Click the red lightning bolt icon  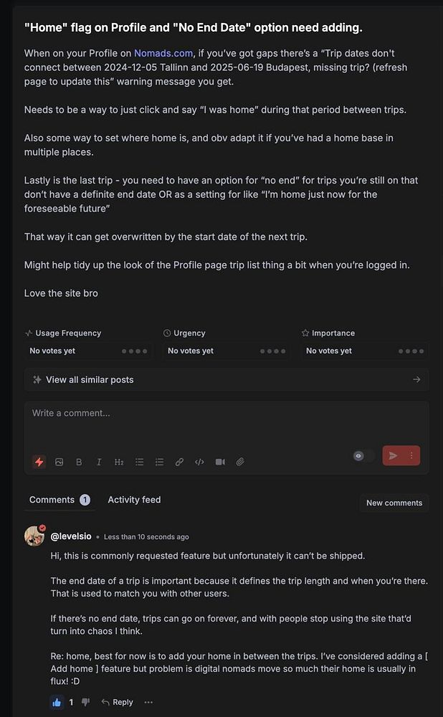[39, 462]
